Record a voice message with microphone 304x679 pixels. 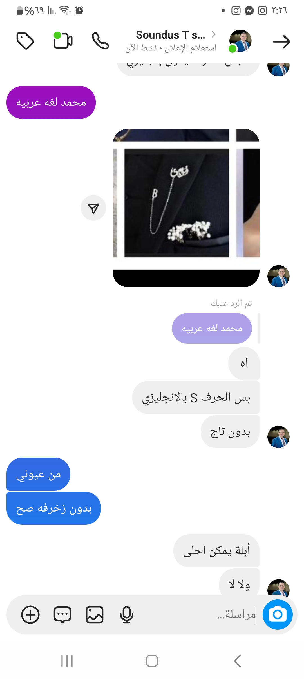point(126,615)
